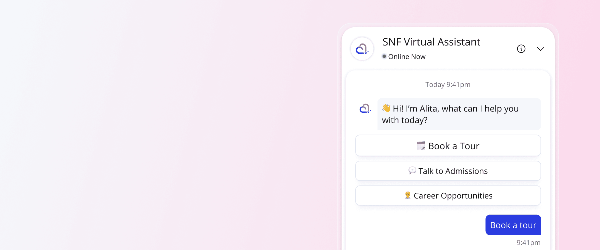Click the SNF assistant logo avatar in header

362,49
